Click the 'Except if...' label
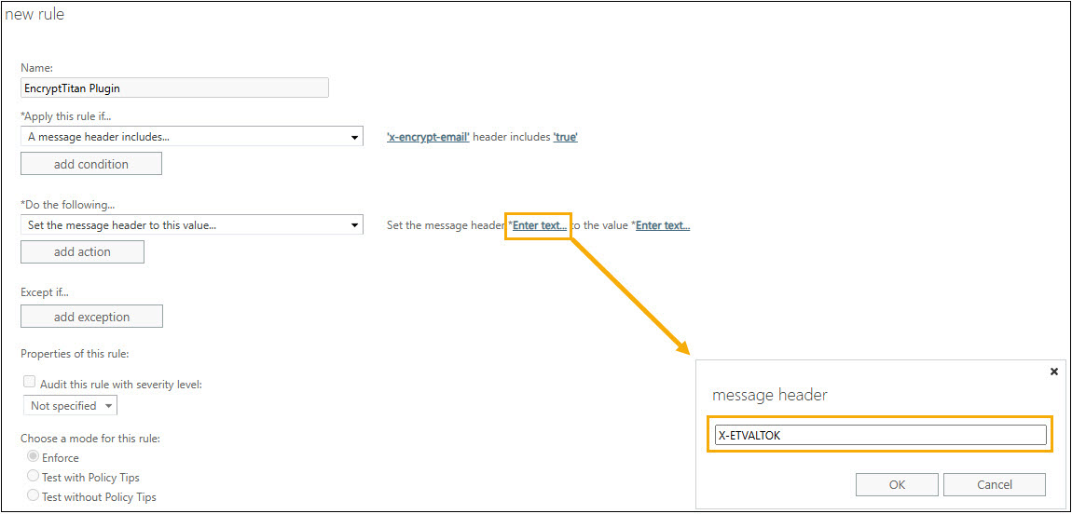1072x514 pixels. pos(45,292)
